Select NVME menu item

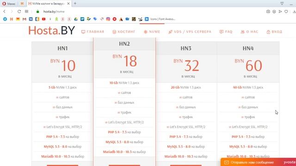tap(152, 32)
